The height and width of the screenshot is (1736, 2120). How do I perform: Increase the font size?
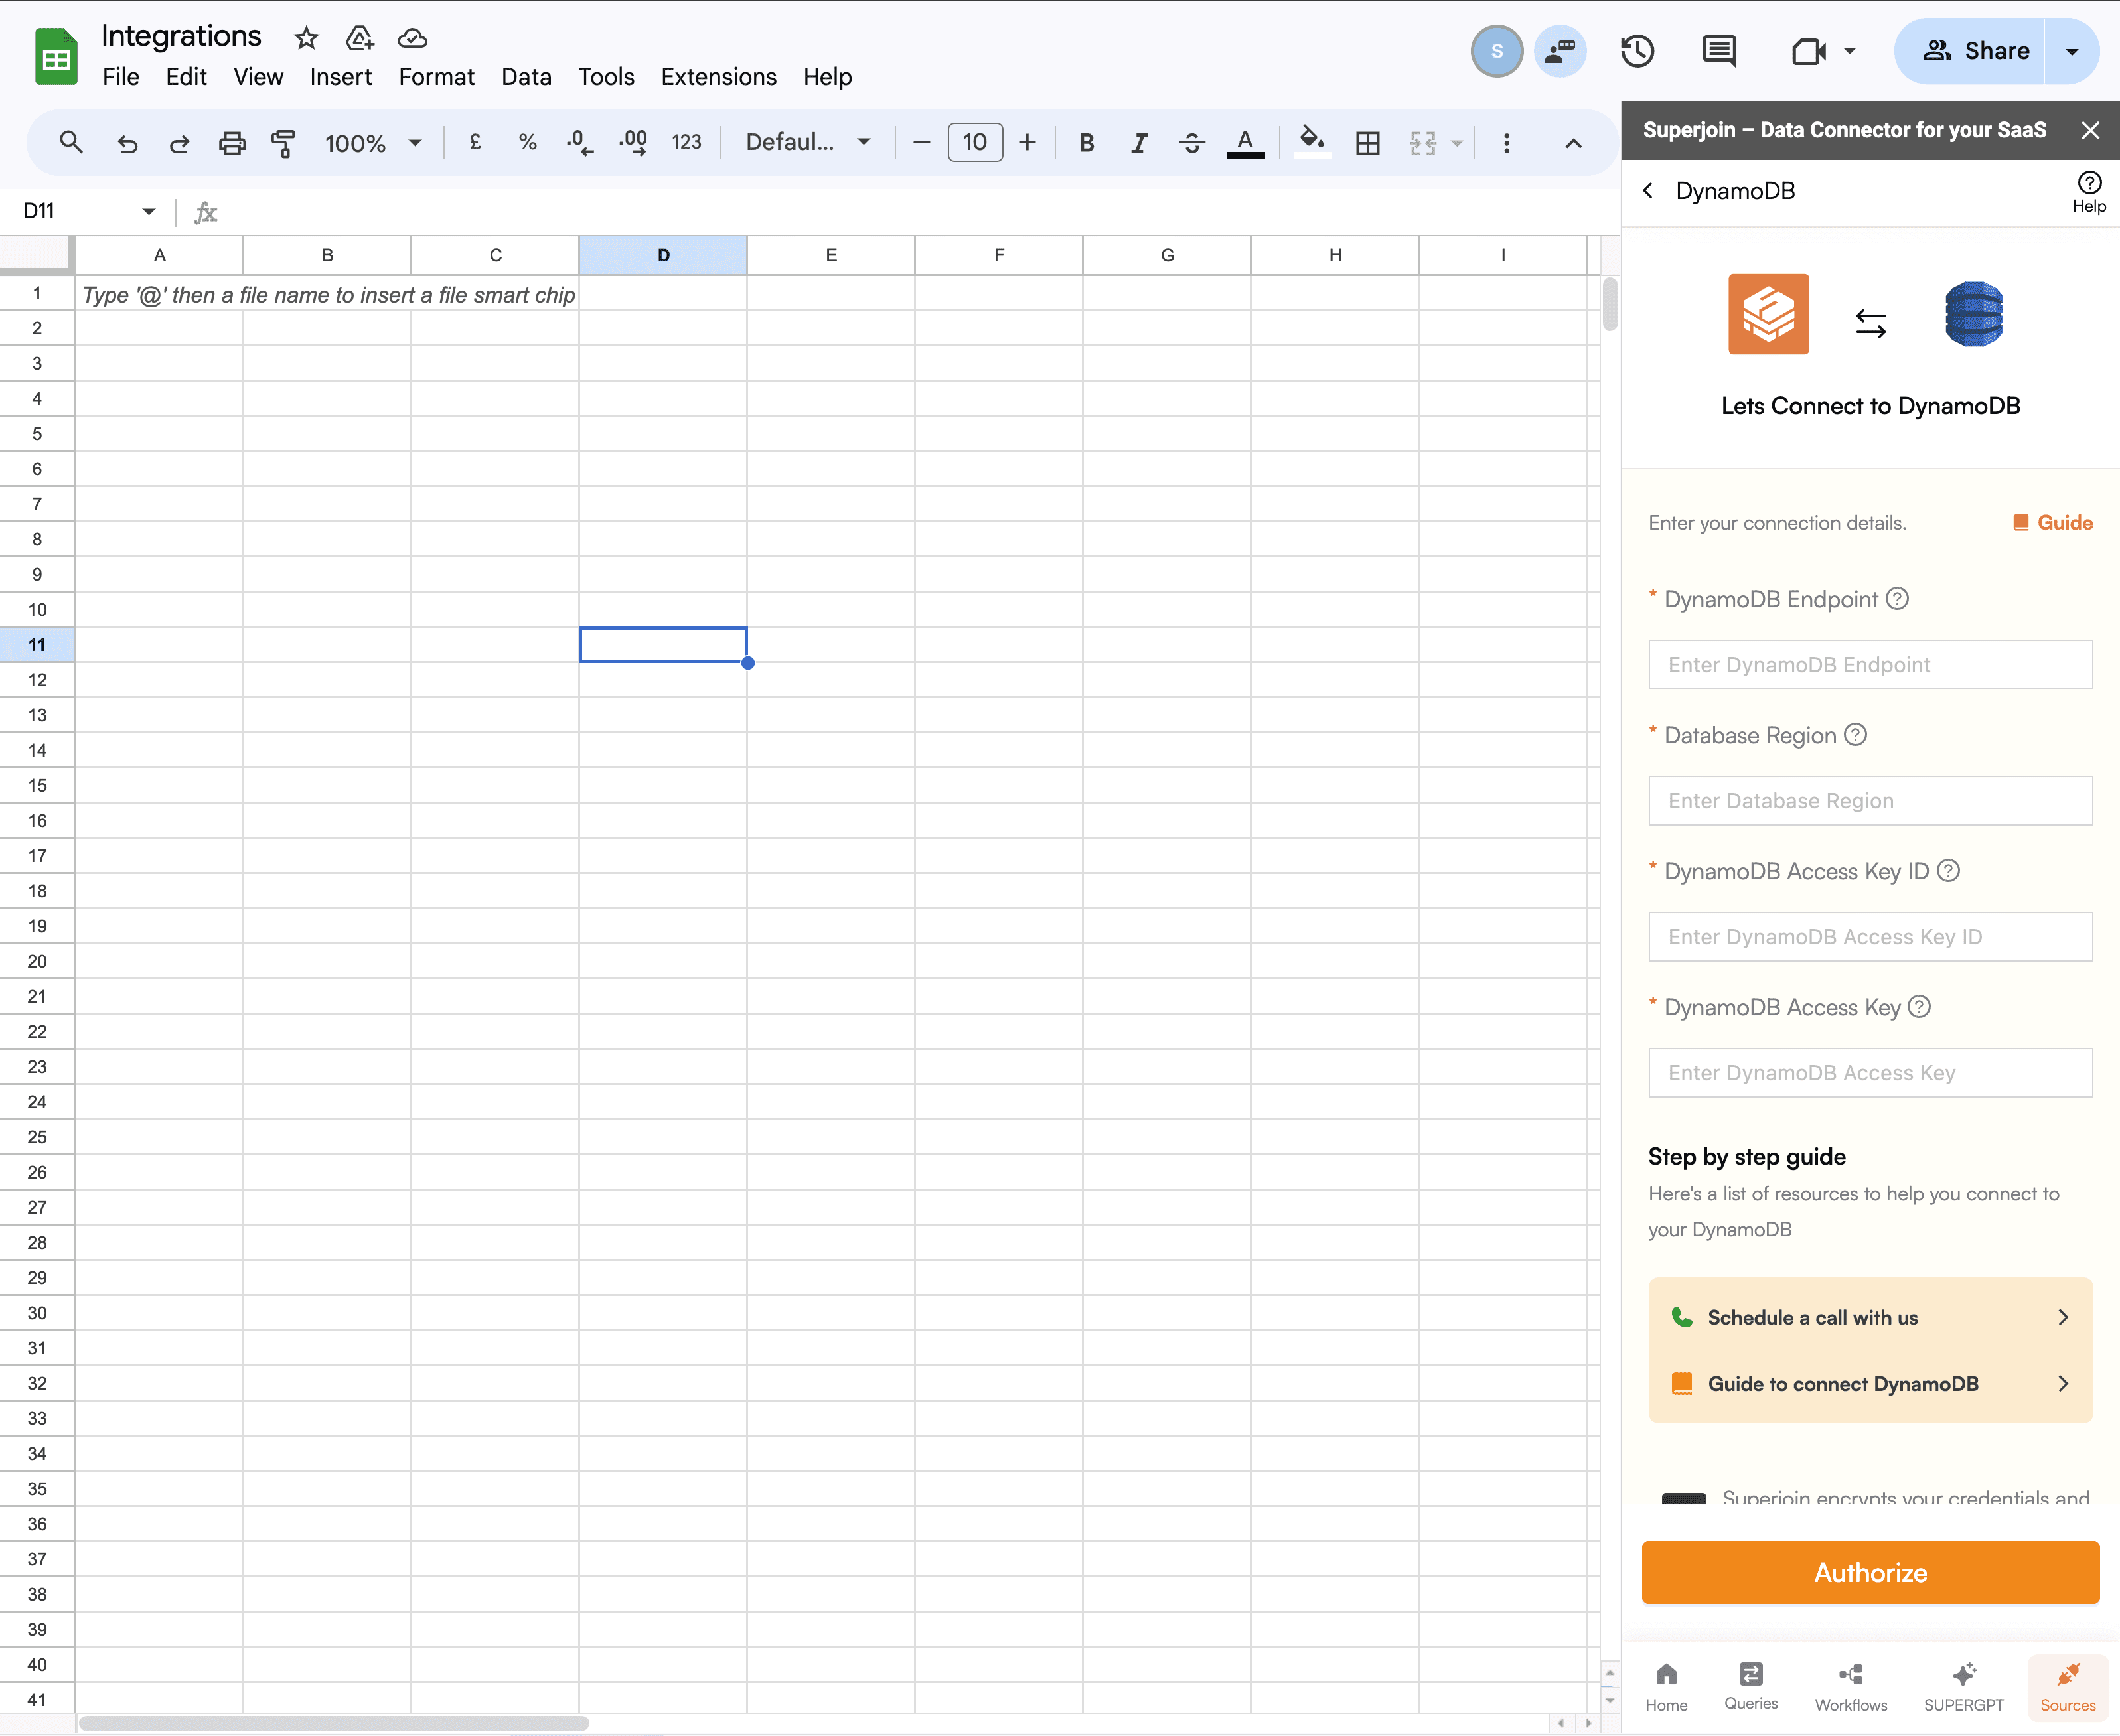click(1027, 142)
